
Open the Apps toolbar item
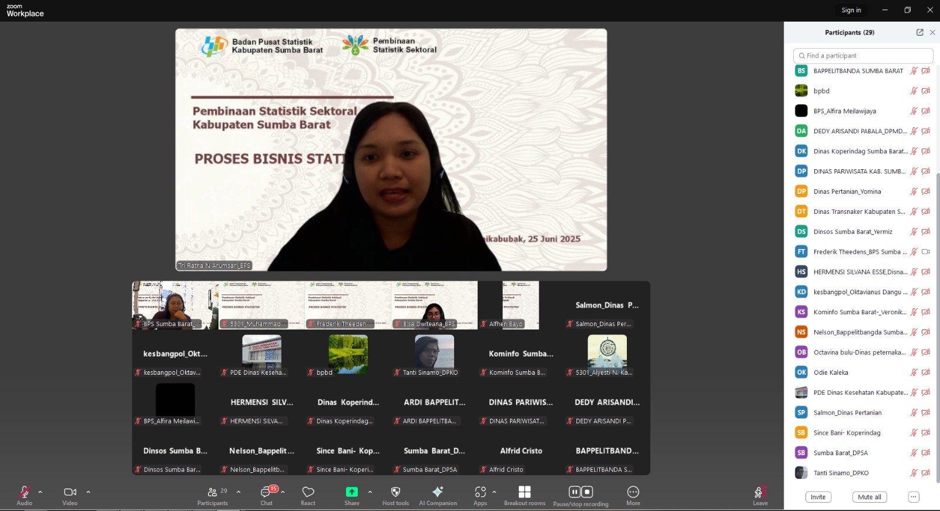tap(480, 492)
